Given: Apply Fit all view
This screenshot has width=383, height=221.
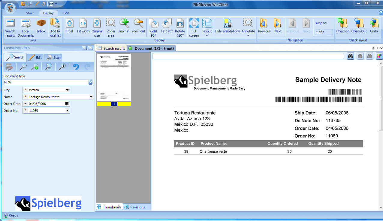Looking at the screenshot, I should point(70,26).
